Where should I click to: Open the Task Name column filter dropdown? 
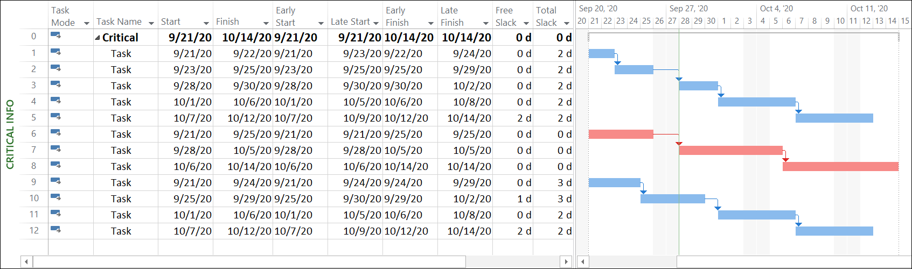coord(151,23)
